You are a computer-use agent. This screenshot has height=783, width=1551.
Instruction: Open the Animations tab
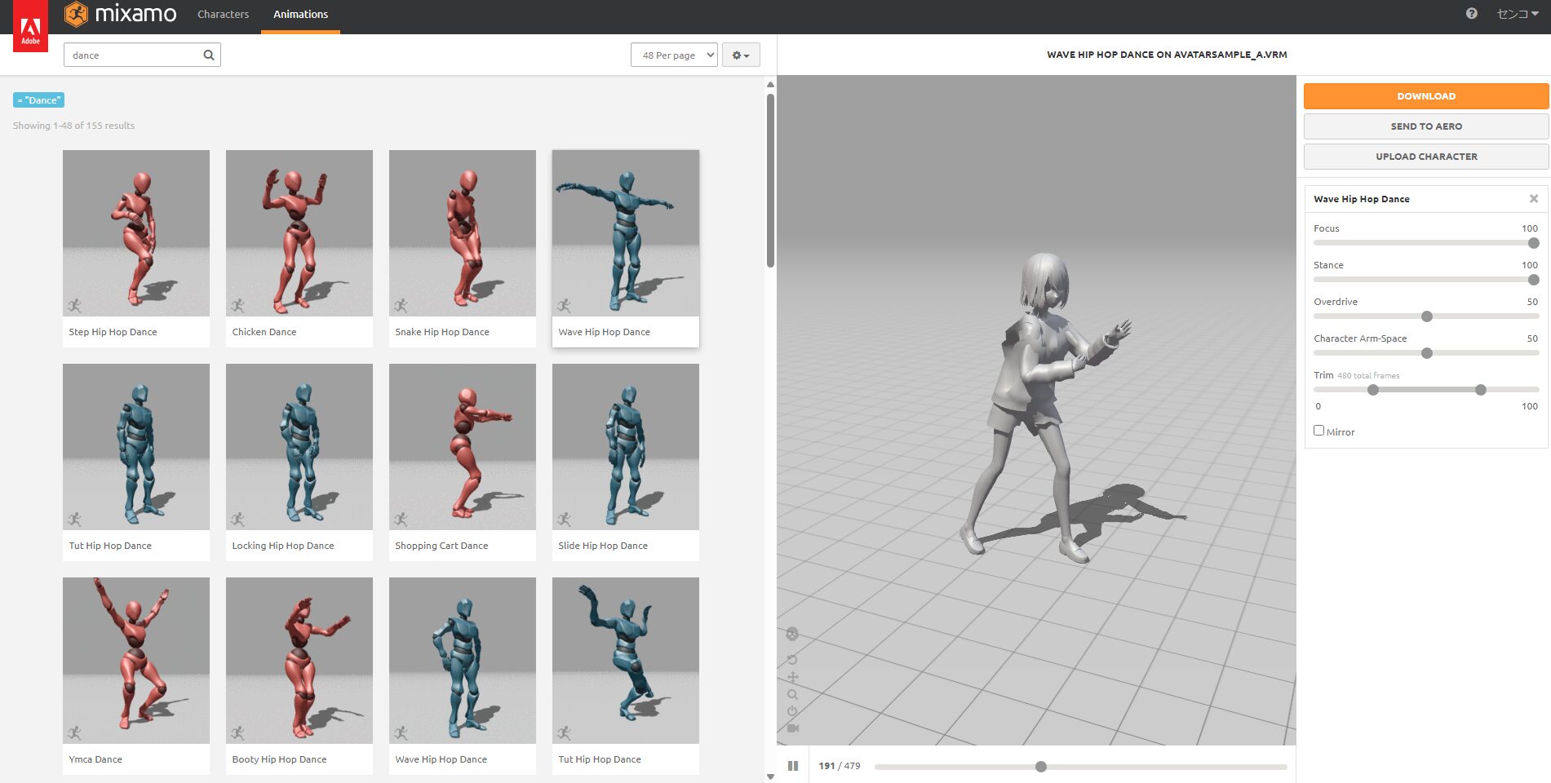click(x=300, y=14)
